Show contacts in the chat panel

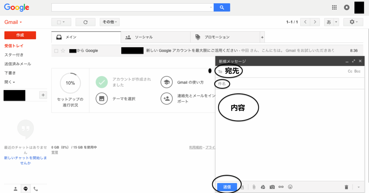(x=15, y=189)
